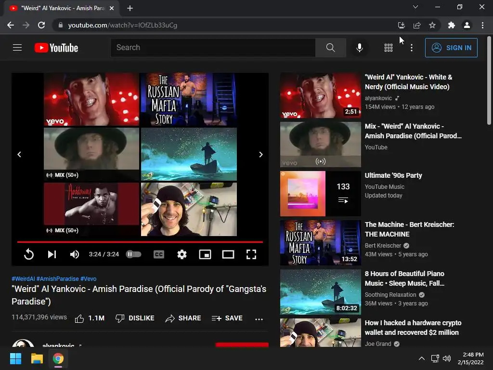Save video to a playlist
Screen dimensions: 493x370
click(227, 318)
